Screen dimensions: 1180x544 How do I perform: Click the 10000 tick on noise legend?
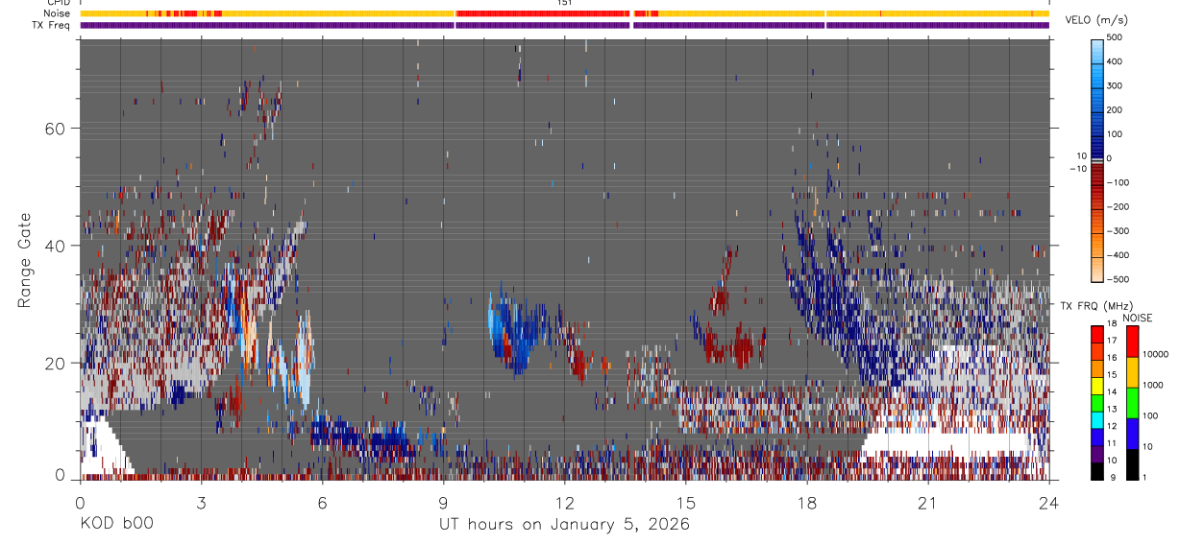tap(1156, 354)
